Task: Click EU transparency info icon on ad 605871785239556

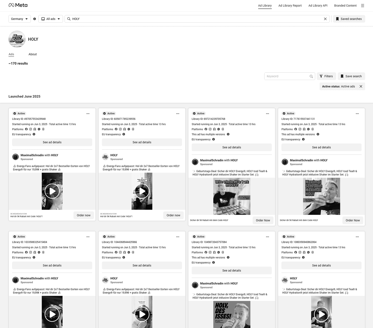Action: click(124, 134)
